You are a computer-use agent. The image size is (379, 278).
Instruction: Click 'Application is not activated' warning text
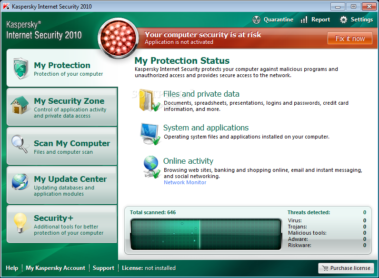tap(179, 42)
